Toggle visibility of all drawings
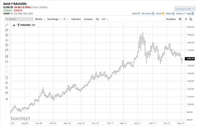The image size is (197, 126). [7, 93]
